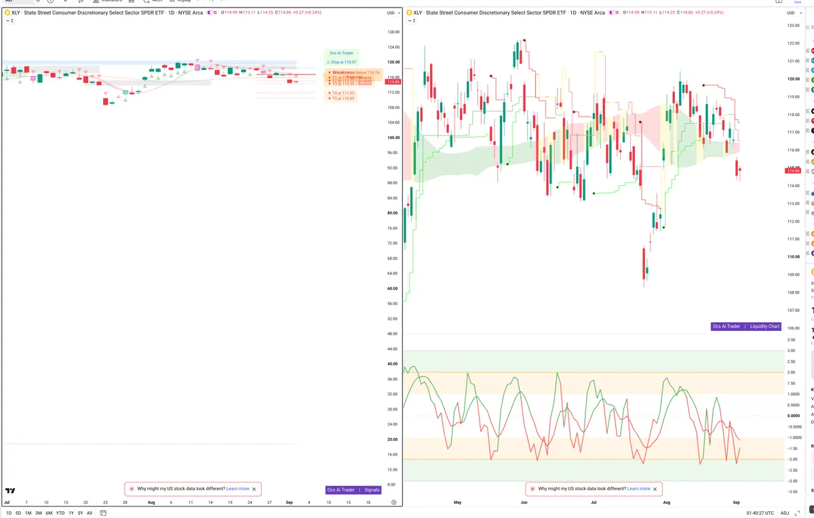Toggle ADJ adjusted data setting
The width and height of the screenshot is (814, 518).
click(785, 513)
